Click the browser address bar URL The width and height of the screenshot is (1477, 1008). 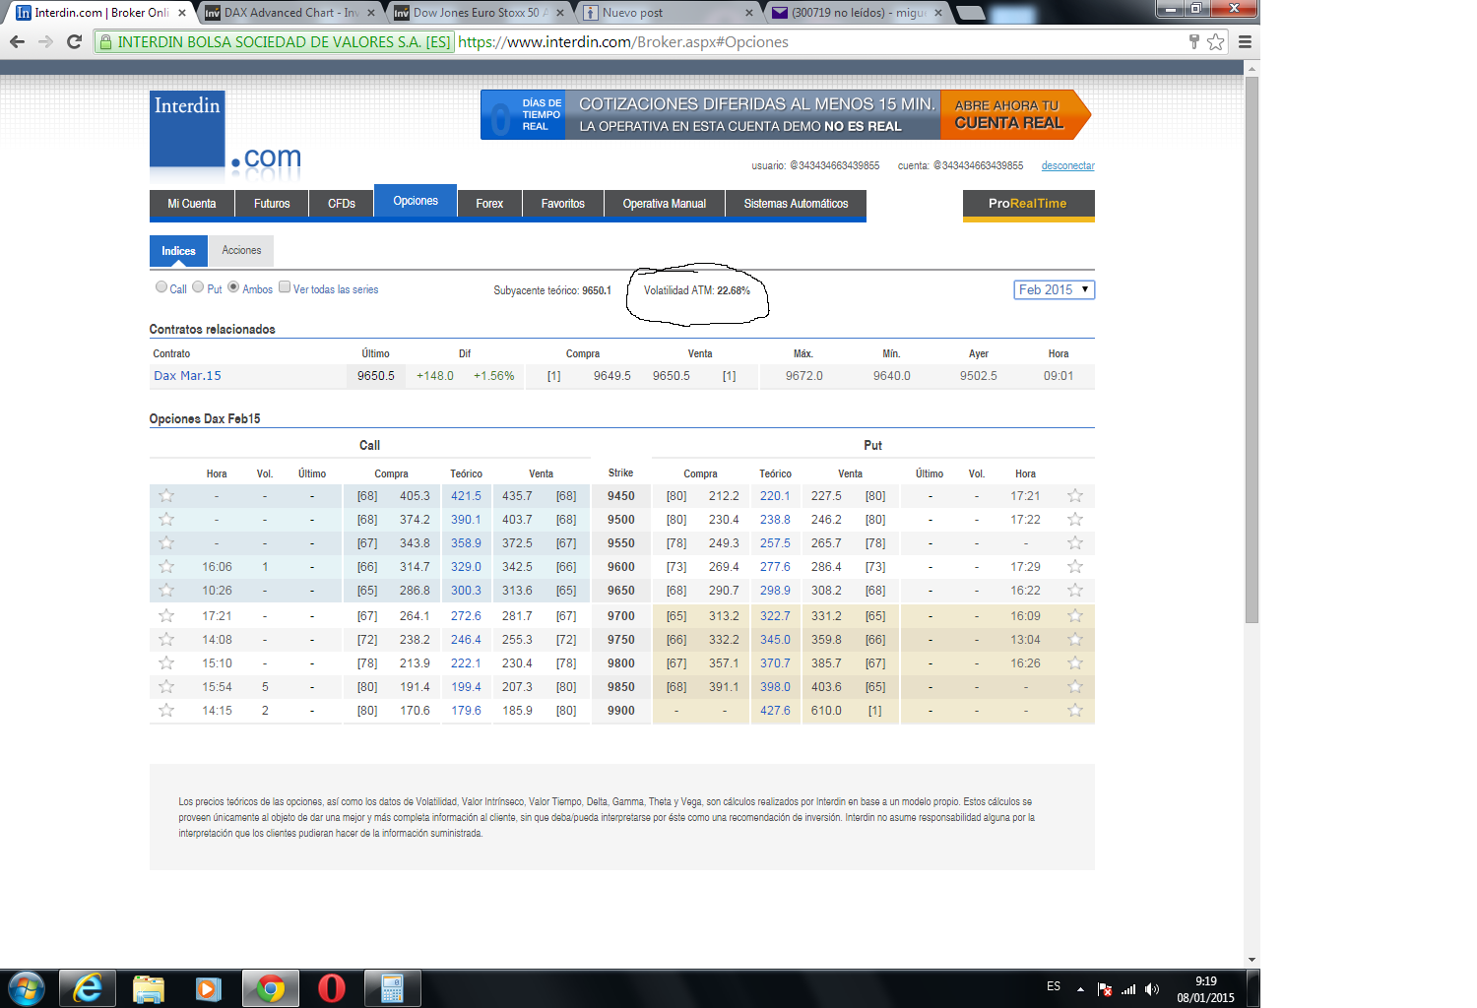coord(623,42)
